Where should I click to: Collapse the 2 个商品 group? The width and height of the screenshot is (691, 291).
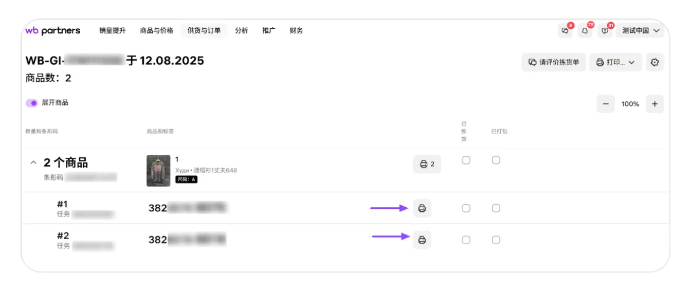point(33,163)
